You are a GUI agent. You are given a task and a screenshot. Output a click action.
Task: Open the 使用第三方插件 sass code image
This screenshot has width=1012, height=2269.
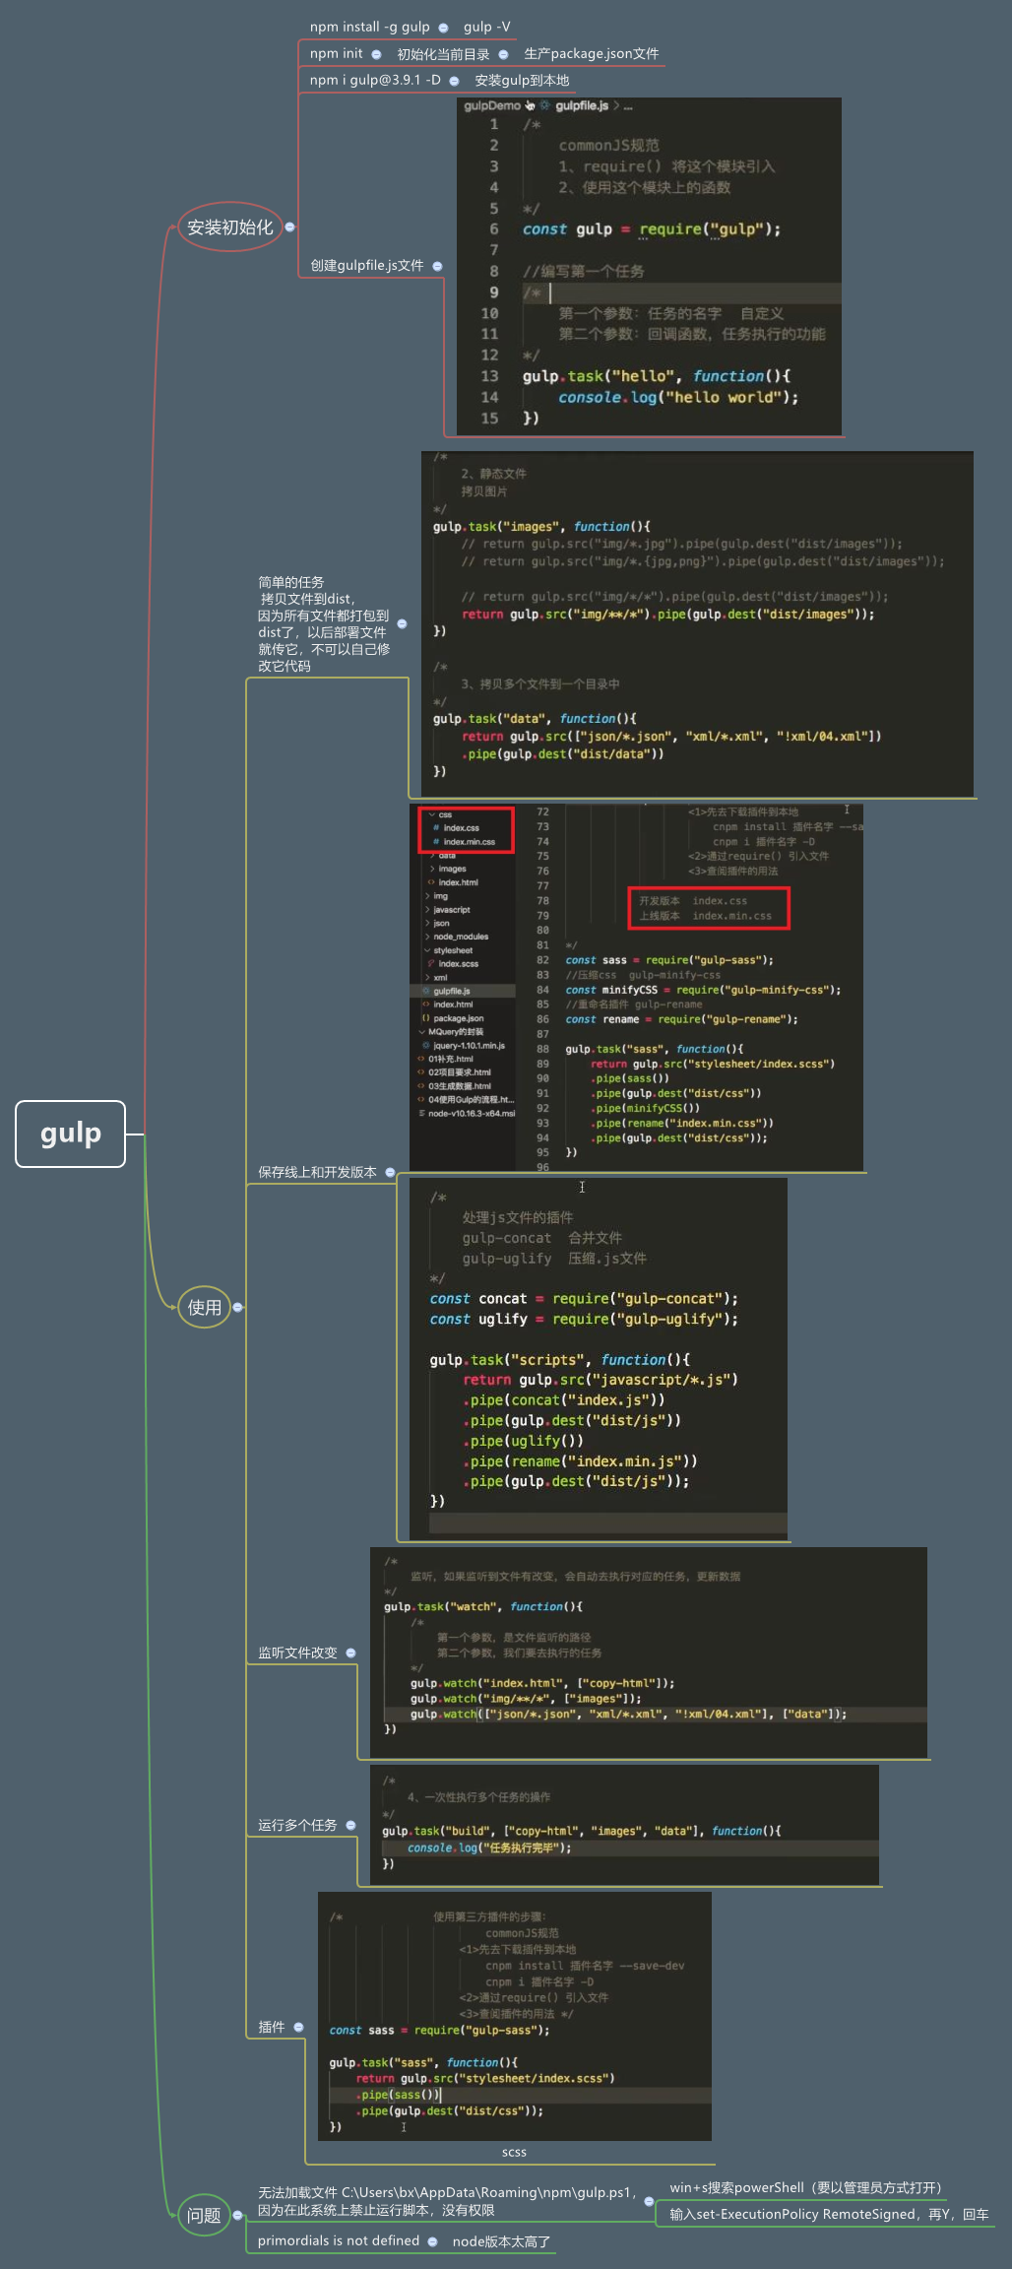(x=514, y=2016)
